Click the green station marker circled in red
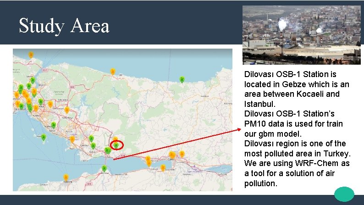The width and height of the screenshot is (364, 205). click(116, 145)
